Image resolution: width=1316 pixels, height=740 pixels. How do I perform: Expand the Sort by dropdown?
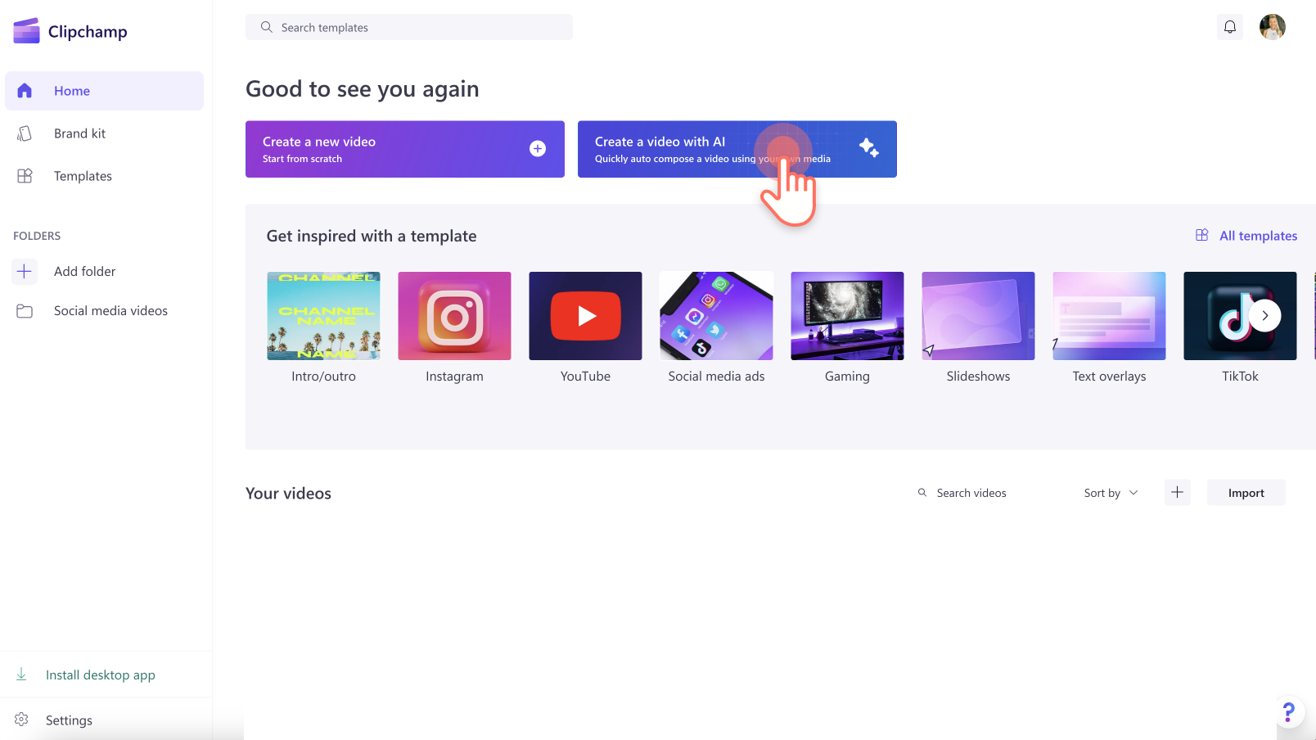click(x=1111, y=493)
